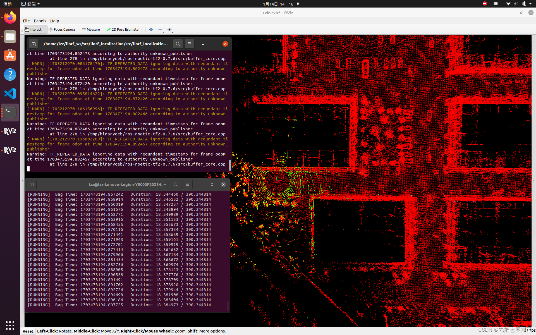Open the Panels menu
The height and width of the screenshot is (335, 536).
point(40,21)
